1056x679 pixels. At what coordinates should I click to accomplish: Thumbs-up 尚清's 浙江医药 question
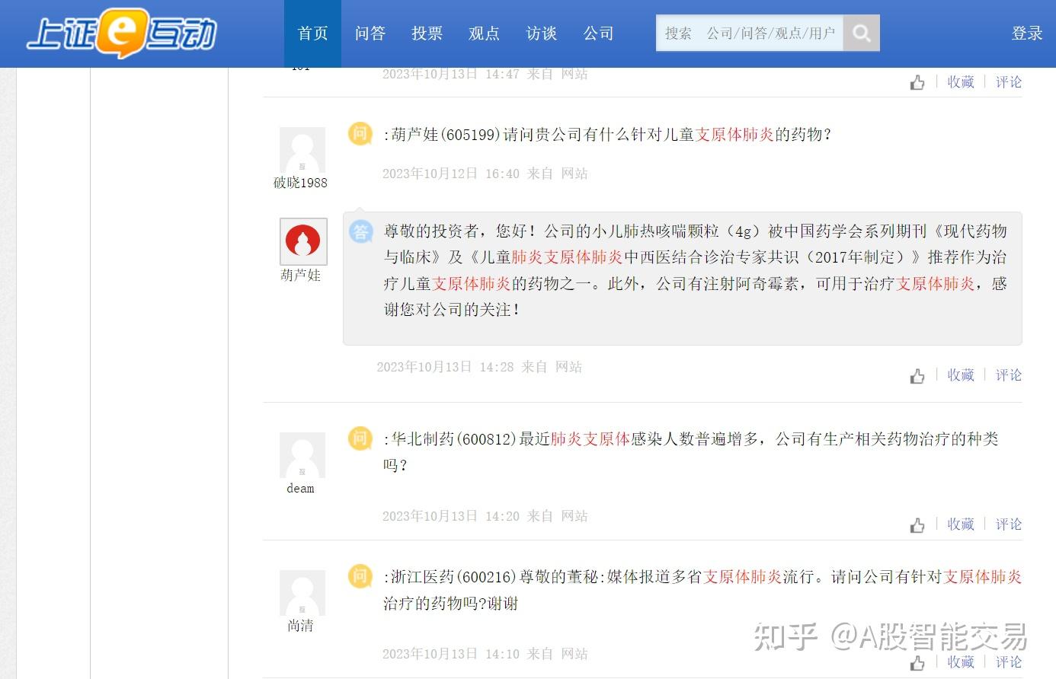pos(917,662)
